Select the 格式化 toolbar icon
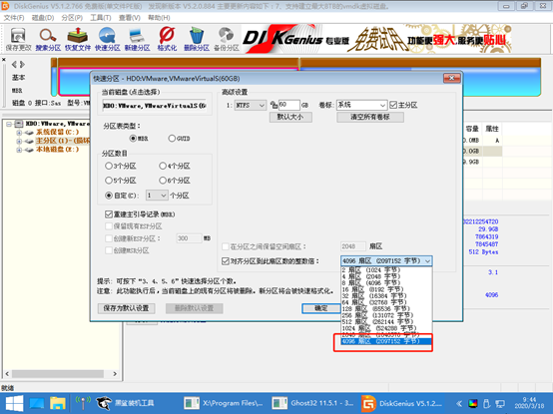553x414 pixels. click(167, 39)
